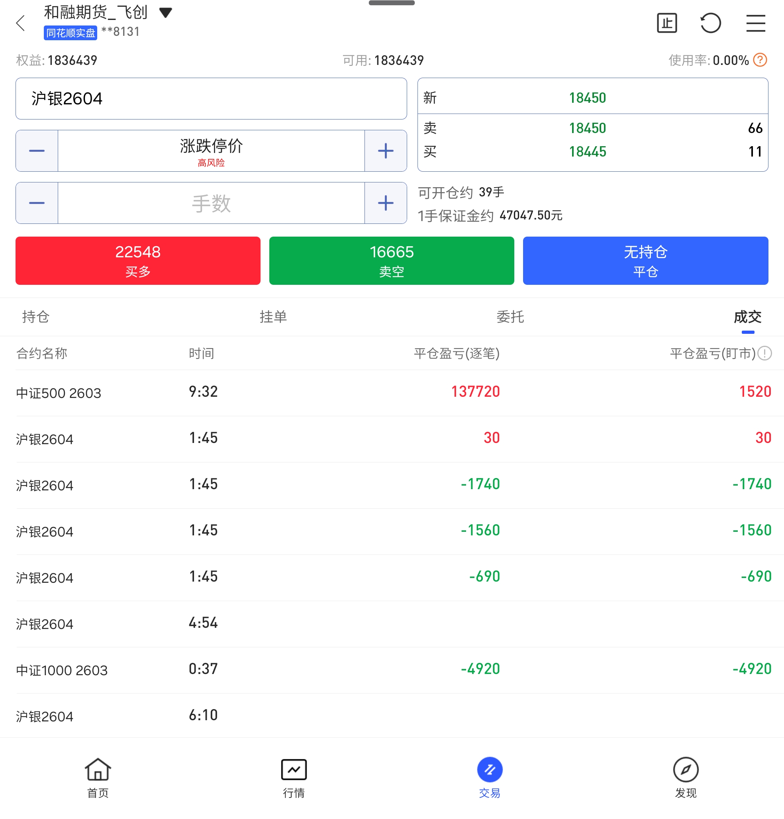Increase price with the plus button

(385, 151)
